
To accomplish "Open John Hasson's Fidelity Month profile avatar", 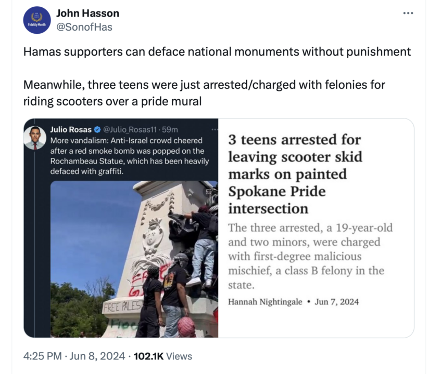I will coord(37,20).
